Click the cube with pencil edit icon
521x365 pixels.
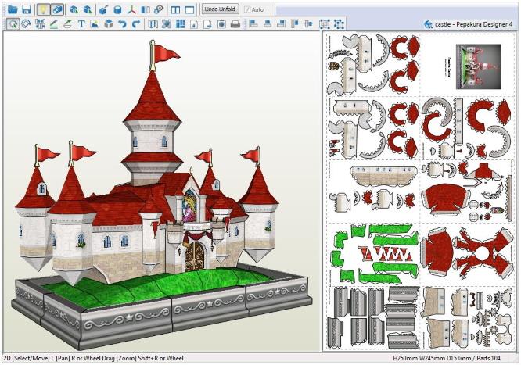103,9
